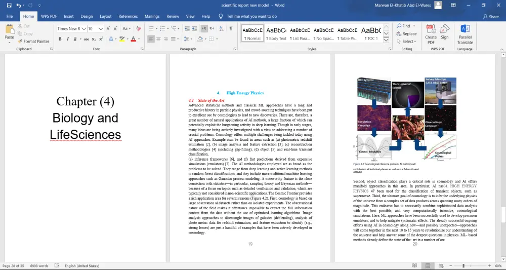Open the font color dropdown arrow

pyautogui.click(x=139, y=39)
